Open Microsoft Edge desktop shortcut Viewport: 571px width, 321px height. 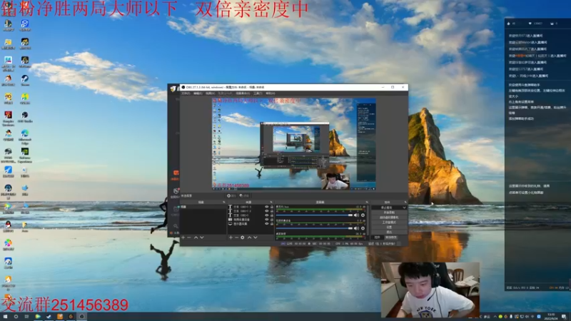pos(25,136)
